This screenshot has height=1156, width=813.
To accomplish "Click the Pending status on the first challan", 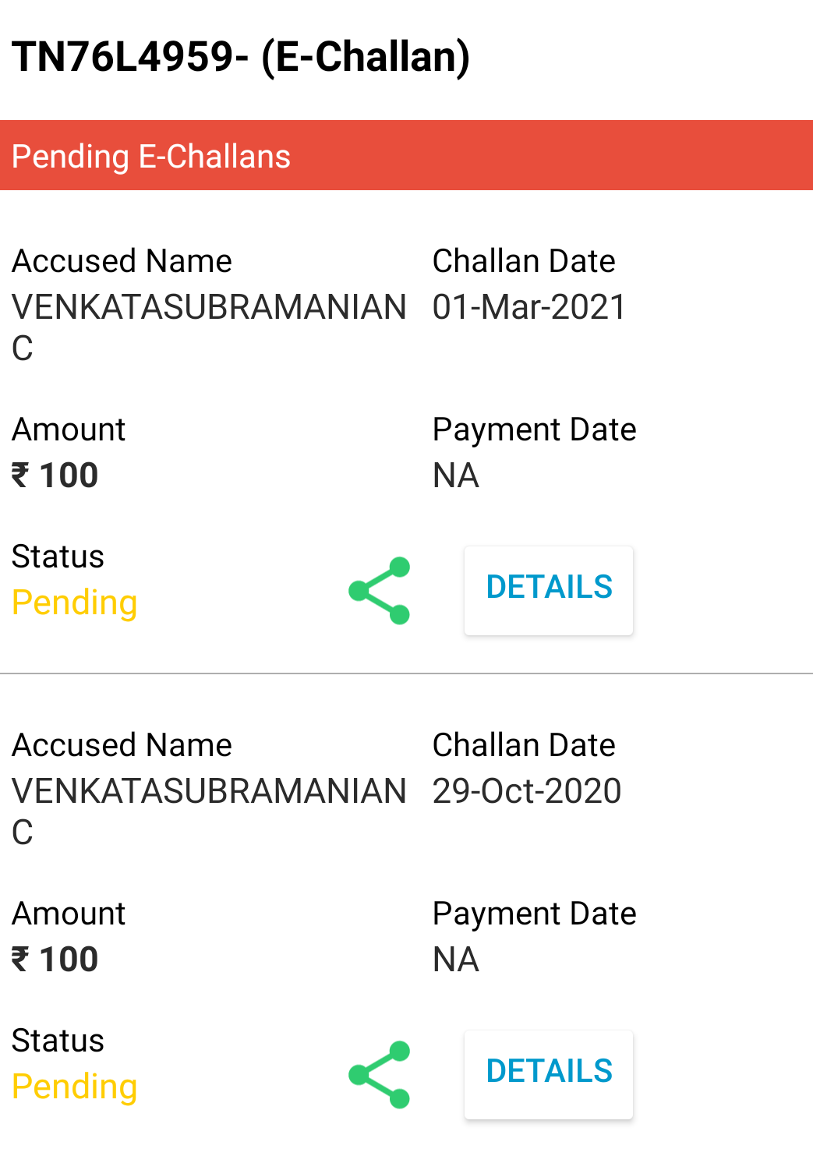I will point(74,602).
